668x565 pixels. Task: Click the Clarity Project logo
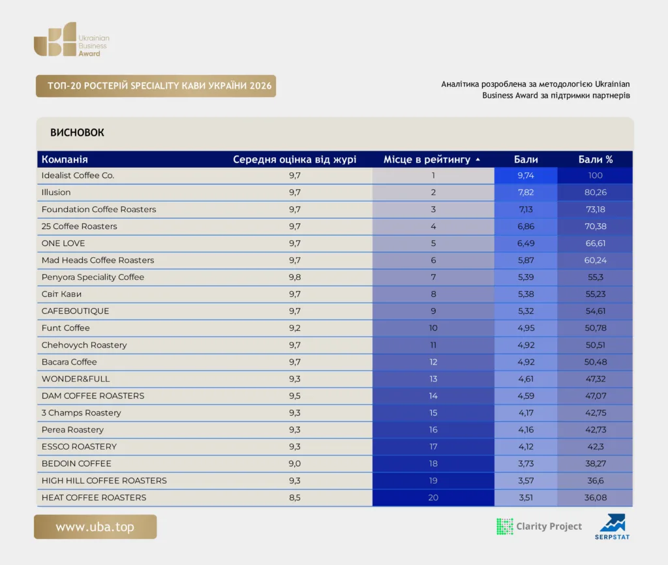click(539, 527)
